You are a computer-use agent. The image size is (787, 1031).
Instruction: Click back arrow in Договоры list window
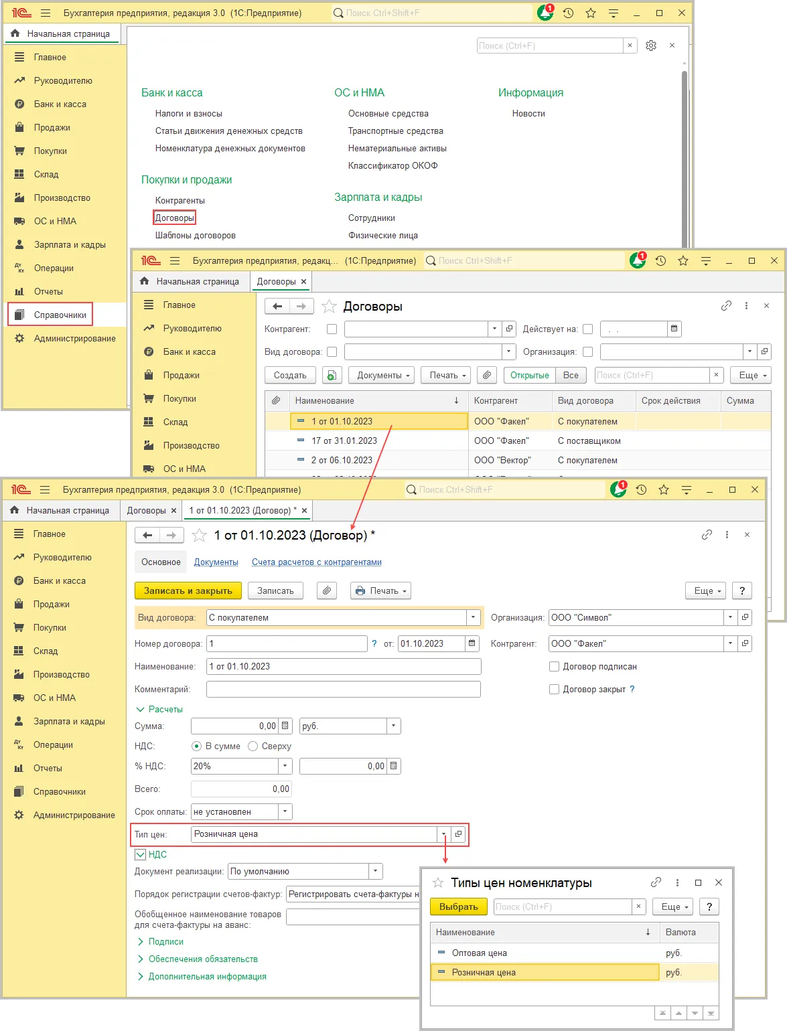click(277, 306)
